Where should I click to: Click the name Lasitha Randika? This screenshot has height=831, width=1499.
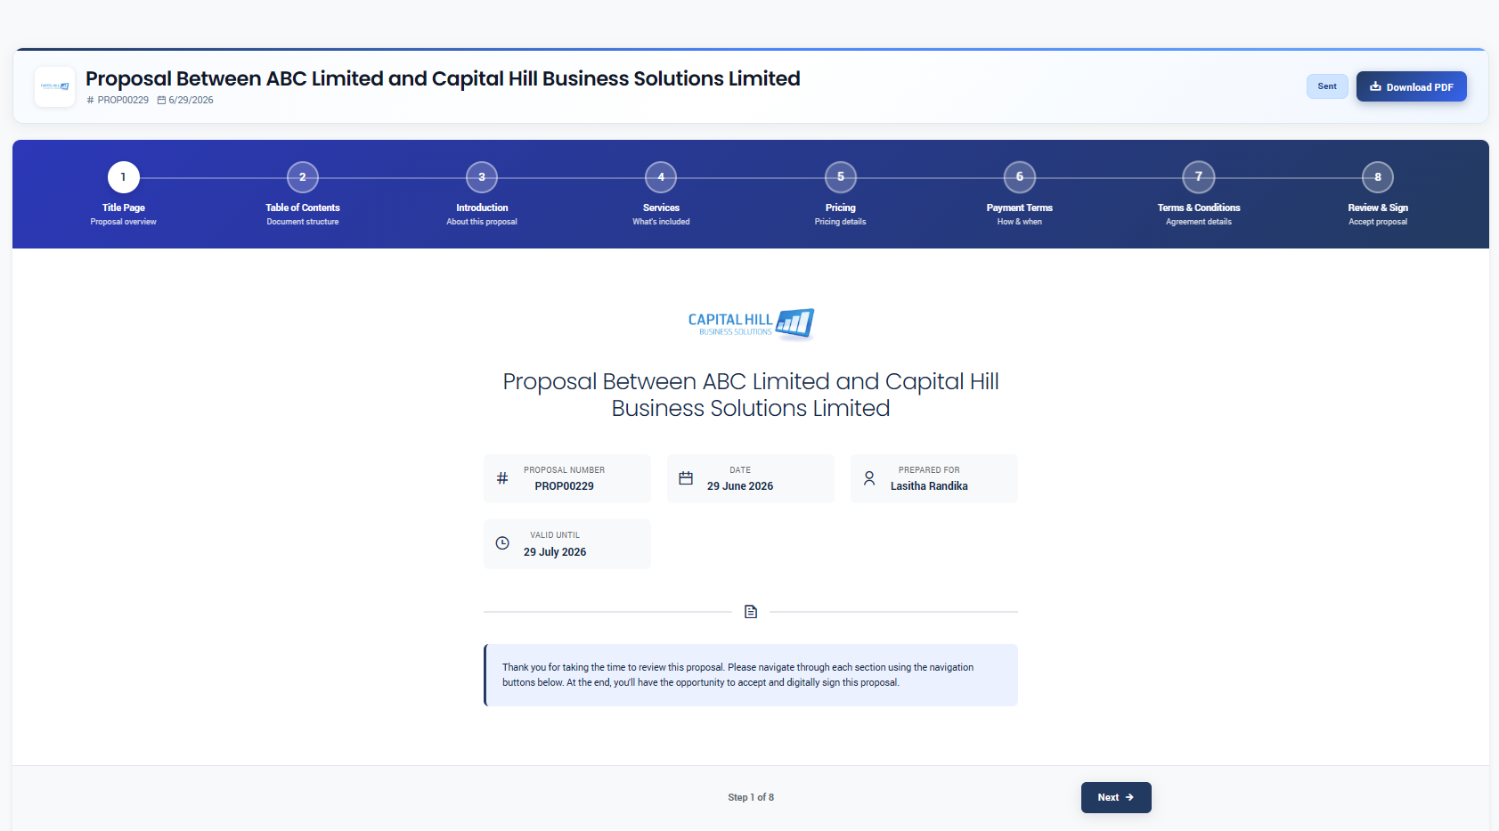pos(929,486)
